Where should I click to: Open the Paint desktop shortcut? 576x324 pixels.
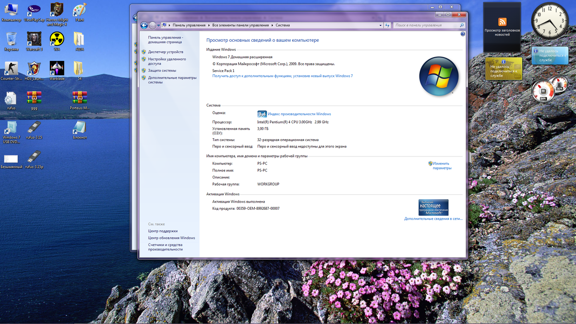(80, 12)
